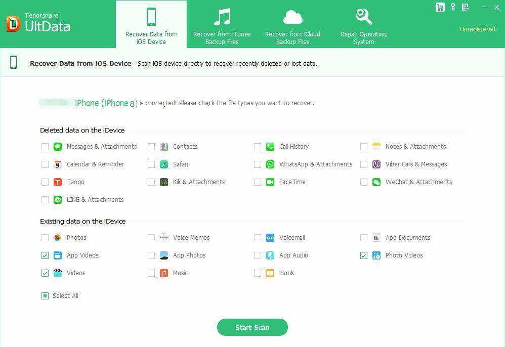Click the Videos clapperboard icon
Screen dimensions: 505x347
[x=58, y=273]
